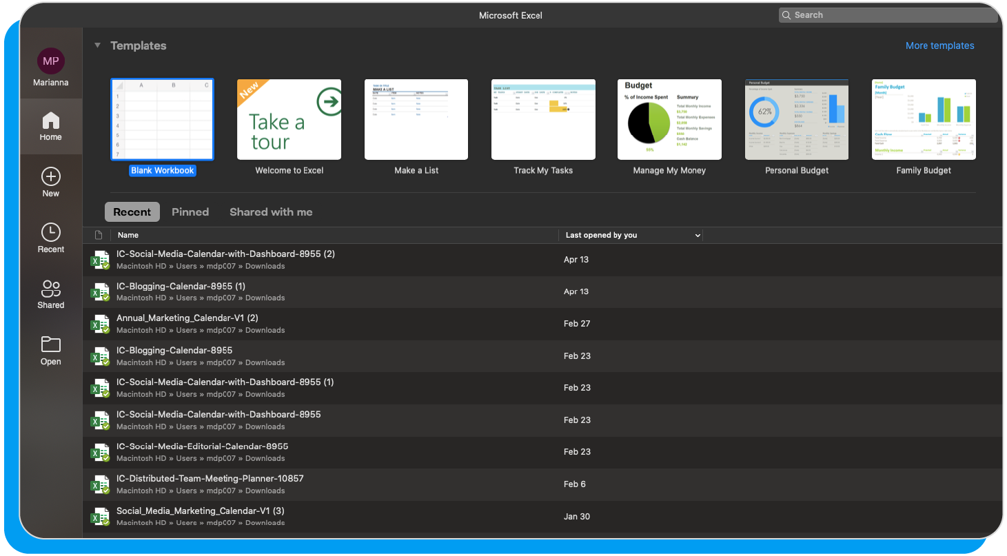The width and height of the screenshot is (1007, 556).
Task: Click the Open folder icon in the sidebar
Action: [x=51, y=344]
